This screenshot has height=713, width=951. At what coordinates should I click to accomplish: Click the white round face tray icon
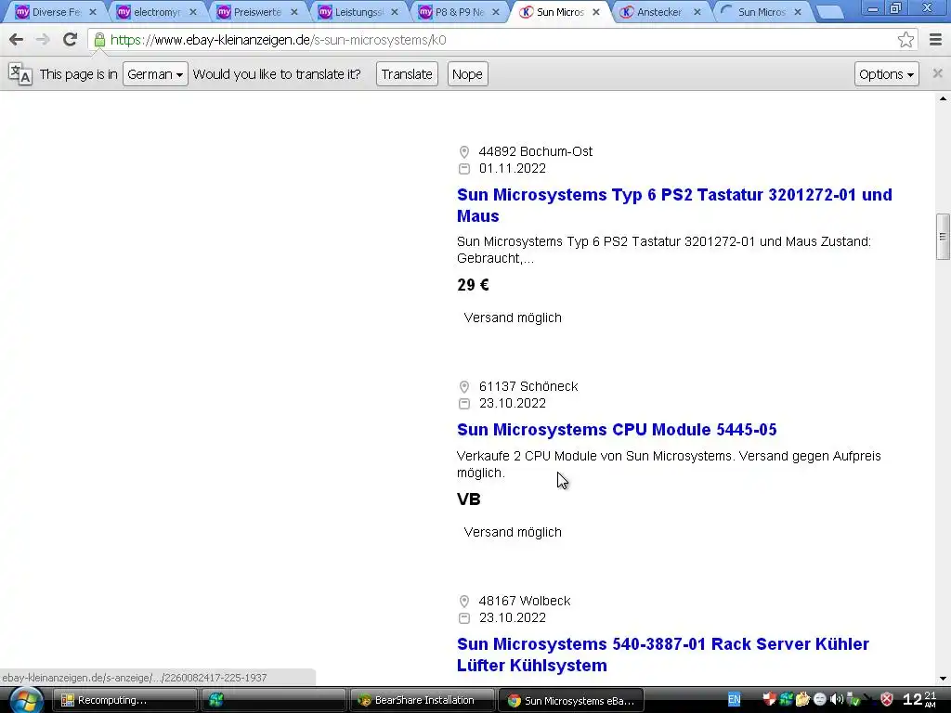click(819, 700)
